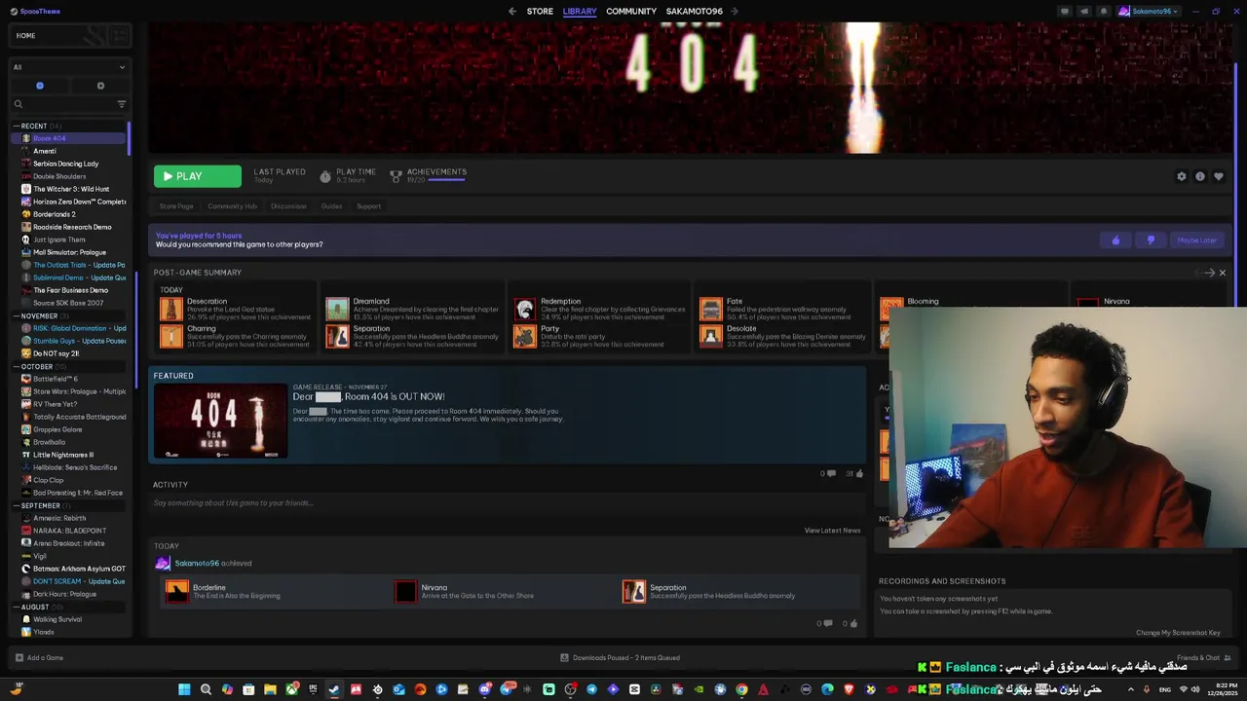This screenshot has height=701, width=1247.
Task: Open the All collections dropdown
Action: pos(68,67)
